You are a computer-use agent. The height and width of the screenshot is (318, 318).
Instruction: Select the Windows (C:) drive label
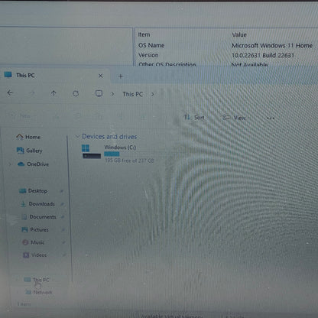click(x=120, y=148)
